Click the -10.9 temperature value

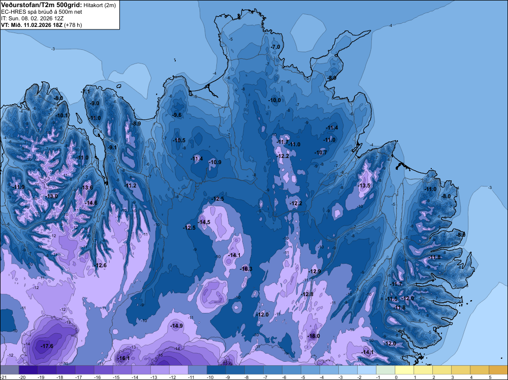tap(215, 162)
